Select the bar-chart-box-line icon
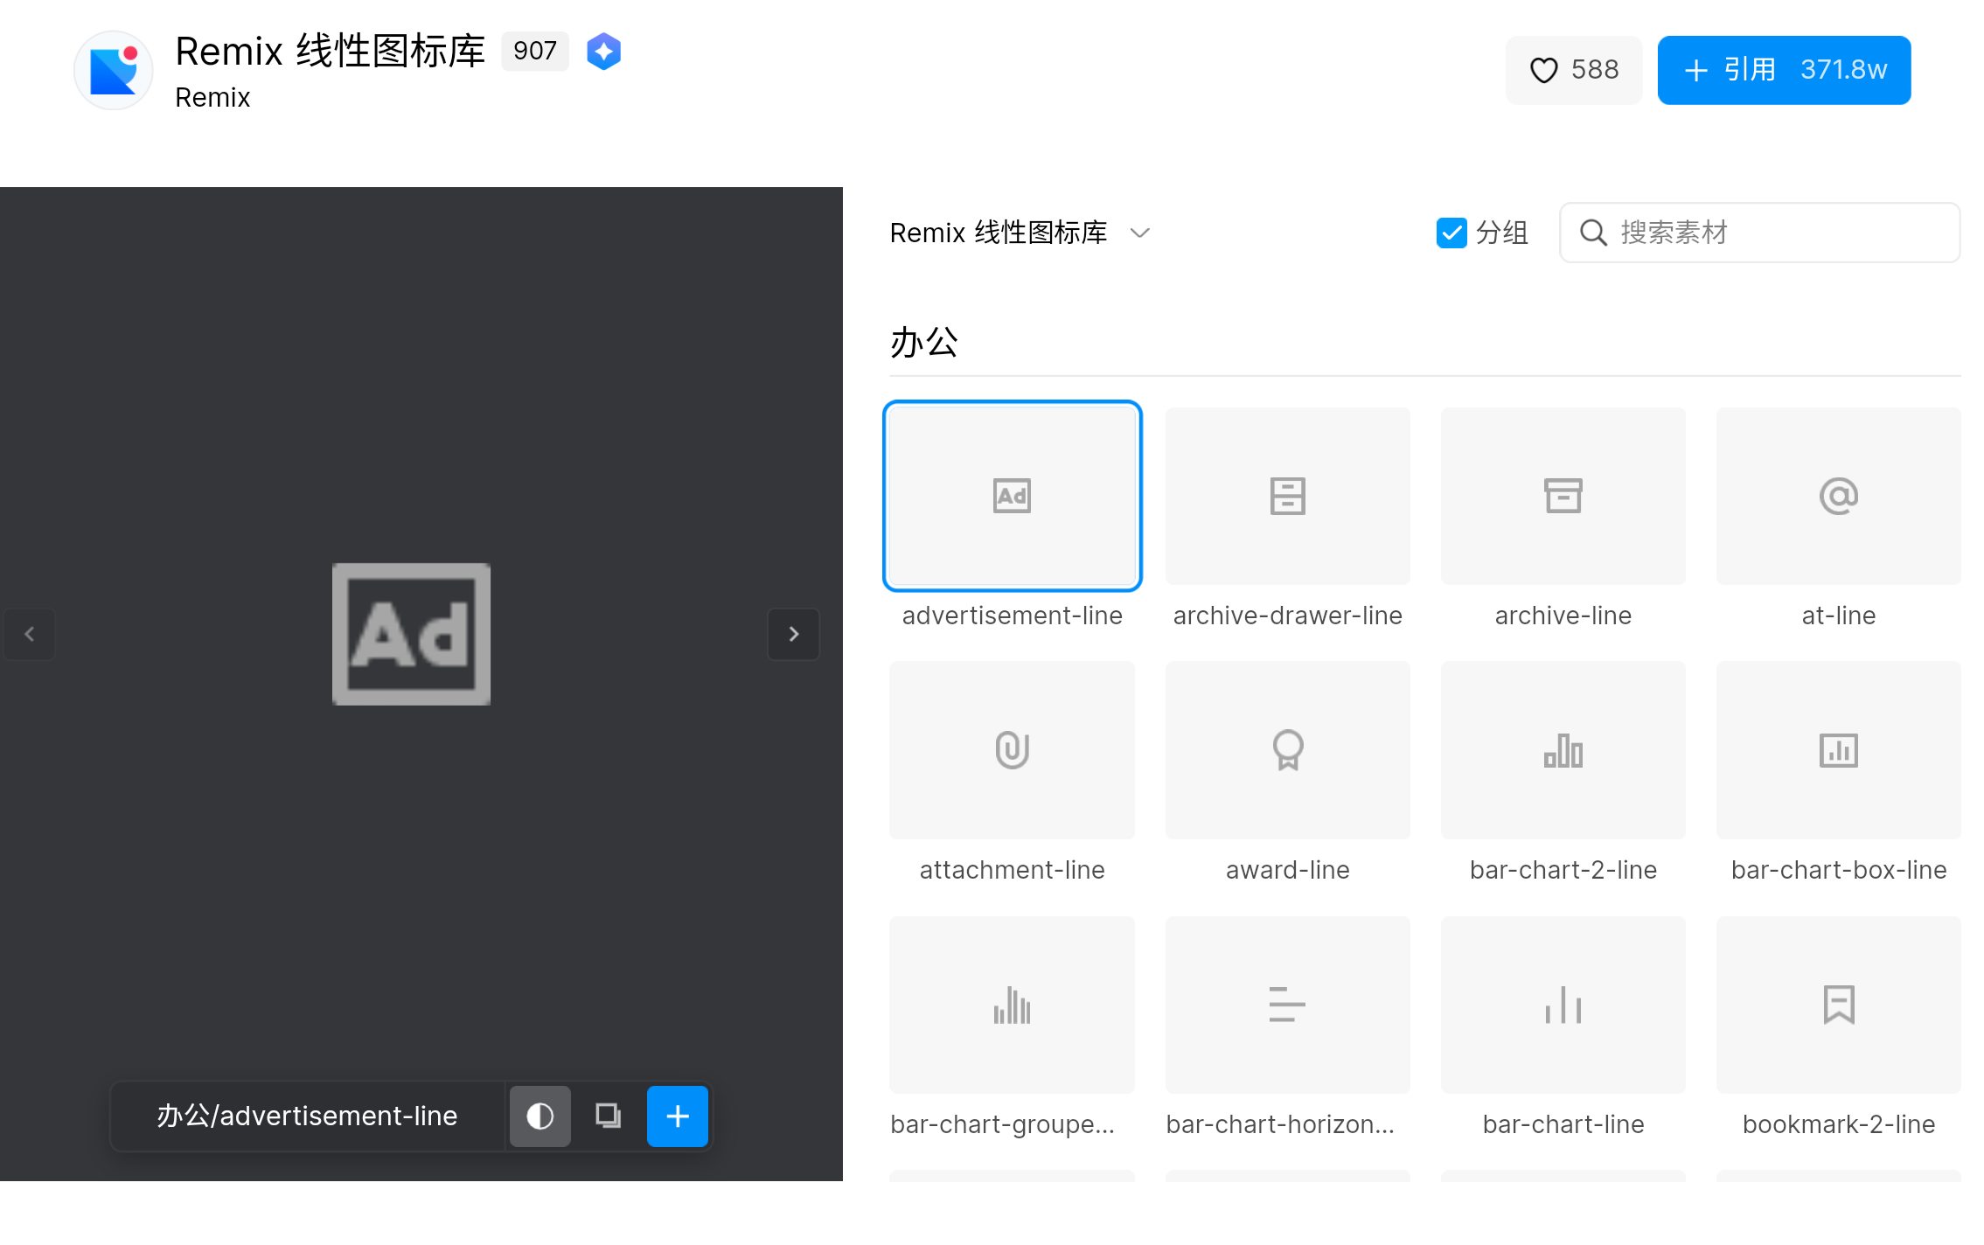Image resolution: width=1984 pixels, height=1245 pixels. pyautogui.click(x=1838, y=750)
